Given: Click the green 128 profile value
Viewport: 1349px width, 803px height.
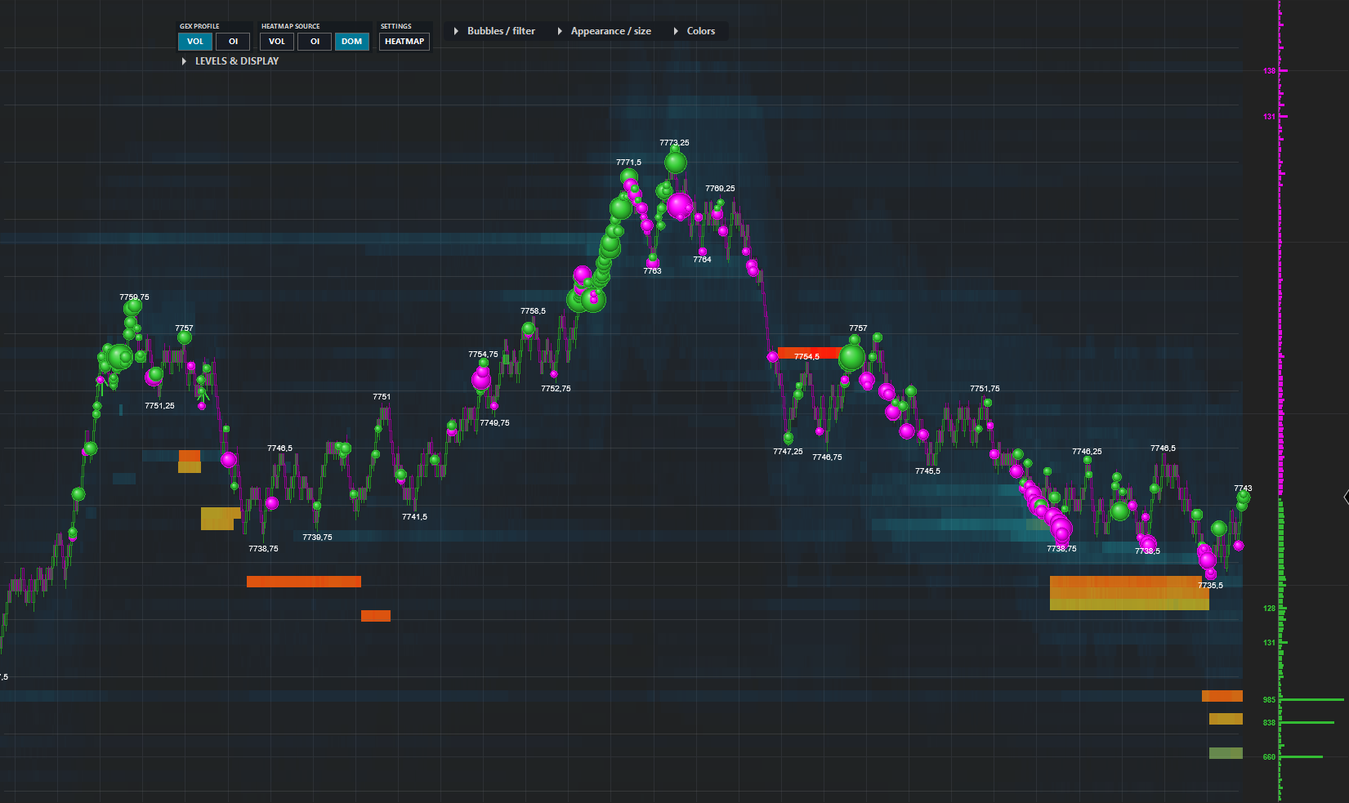Looking at the screenshot, I should point(1269,609).
